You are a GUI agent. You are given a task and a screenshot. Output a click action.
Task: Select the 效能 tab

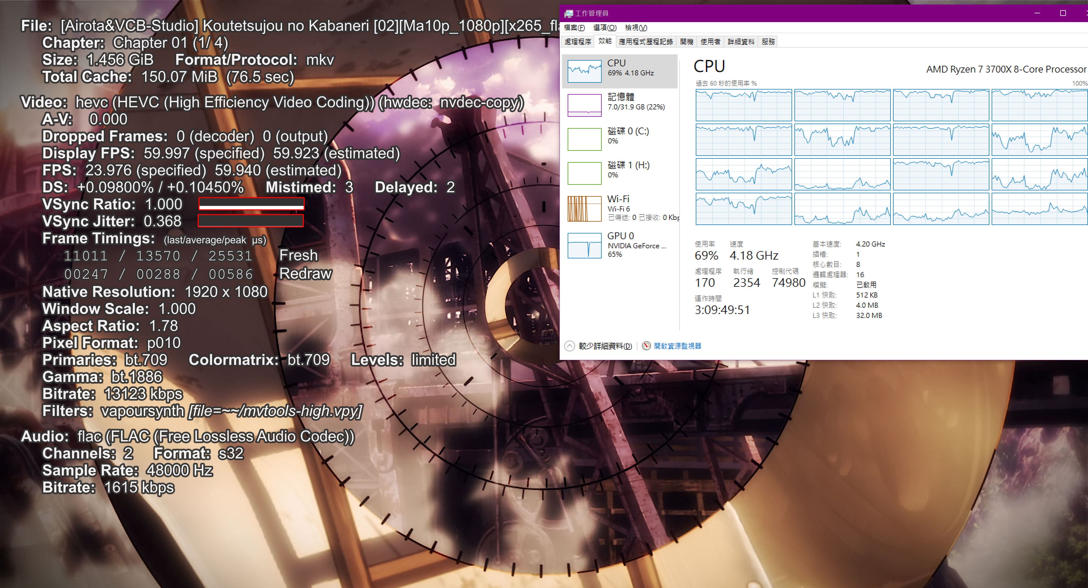point(605,41)
